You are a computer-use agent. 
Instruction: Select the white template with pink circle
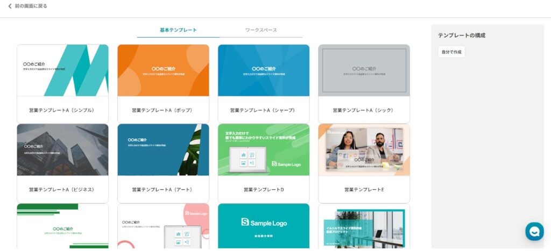pyautogui.click(x=163, y=226)
